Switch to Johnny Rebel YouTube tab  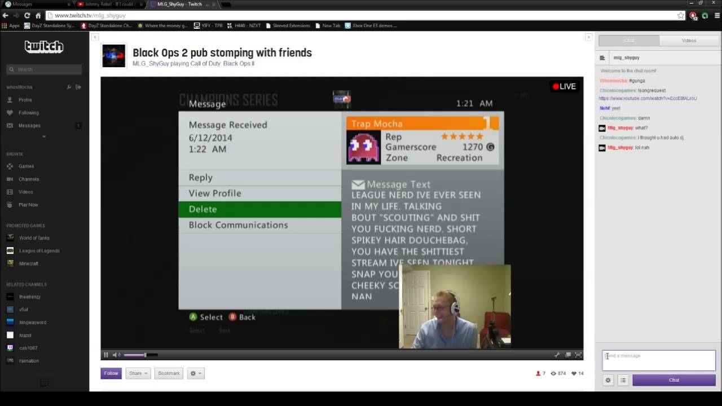pos(110,4)
